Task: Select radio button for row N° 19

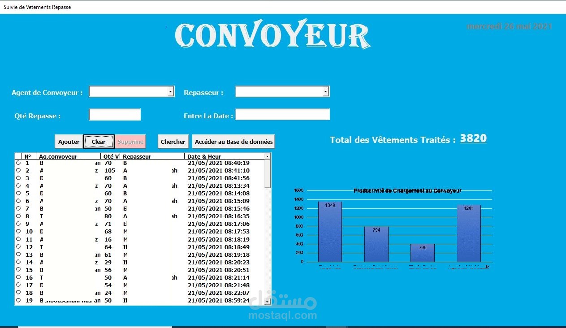Action: [x=18, y=300]
